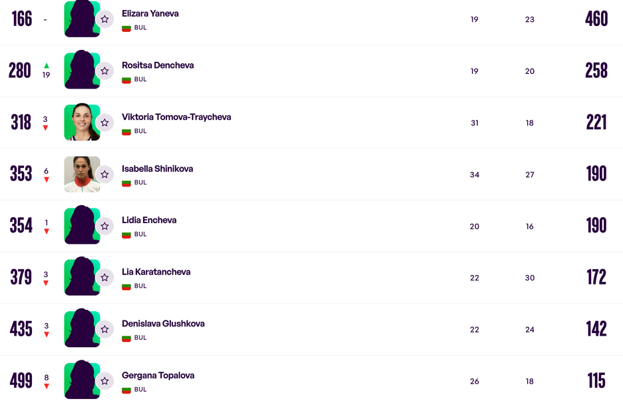Screen dimensions: 623x405
Task: Click Viktoria Tomova-Traycheva's photo thumbnail
Action: 83,123
